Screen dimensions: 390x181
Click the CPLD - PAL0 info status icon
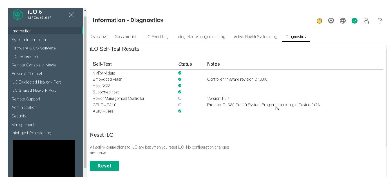click(x=180, y=105)
